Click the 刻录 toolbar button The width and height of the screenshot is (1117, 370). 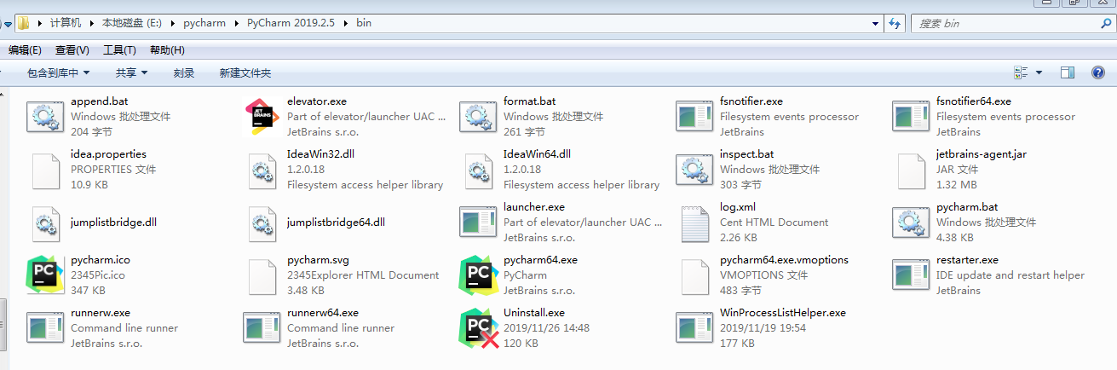[x=183, y=73]
